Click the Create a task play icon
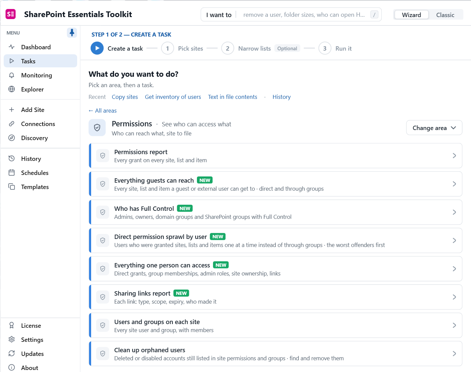This screenshot has width=471, height=372. [x=97, y=48]
